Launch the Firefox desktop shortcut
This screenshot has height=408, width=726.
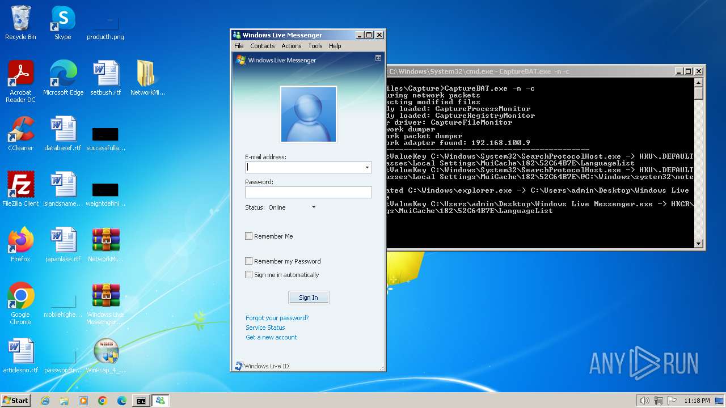click(20, 245)
